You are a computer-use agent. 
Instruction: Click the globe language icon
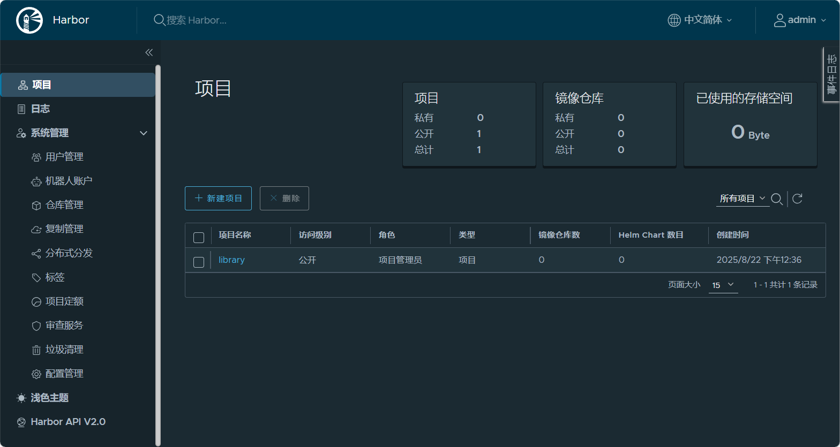[674, 20]
